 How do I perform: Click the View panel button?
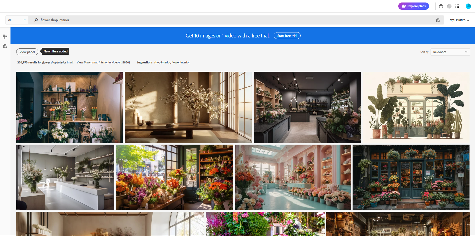(x=27, y=52)
